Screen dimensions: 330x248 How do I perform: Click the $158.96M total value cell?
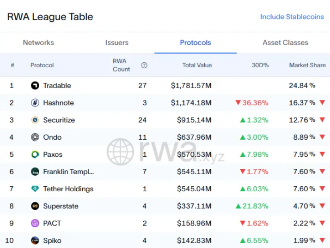point(194,223)
